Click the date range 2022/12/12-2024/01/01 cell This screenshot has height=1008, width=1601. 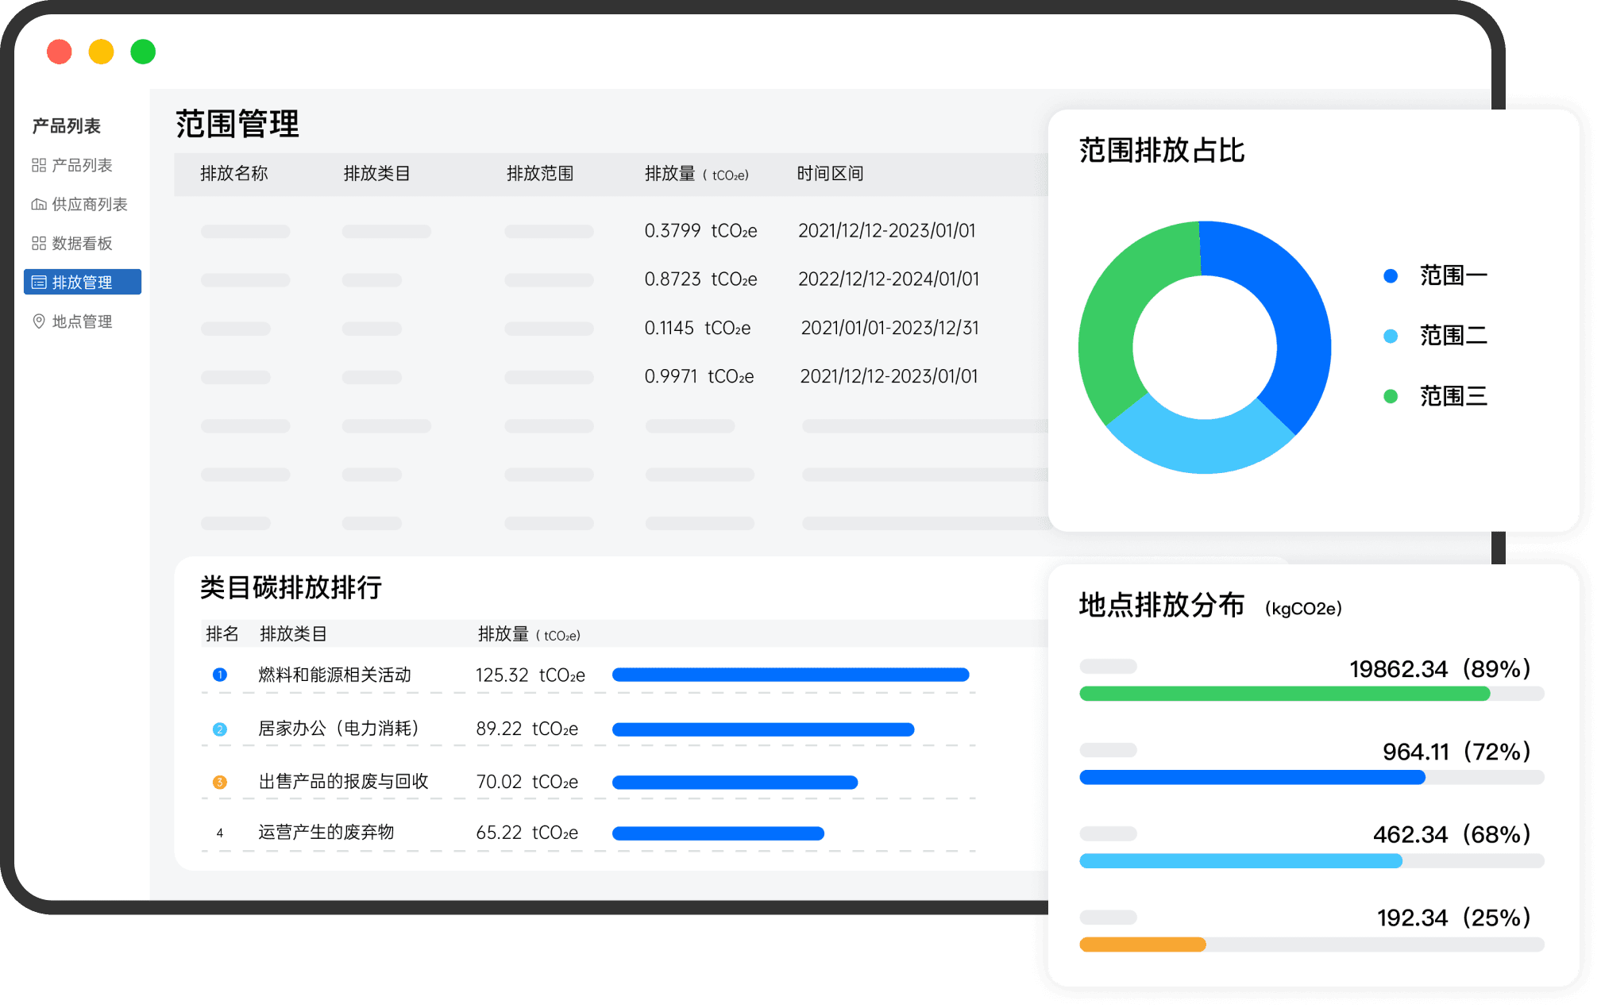[887, 279]
